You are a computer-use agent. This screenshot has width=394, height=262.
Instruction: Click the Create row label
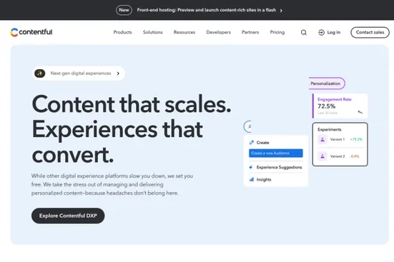(x=262, y=143)
